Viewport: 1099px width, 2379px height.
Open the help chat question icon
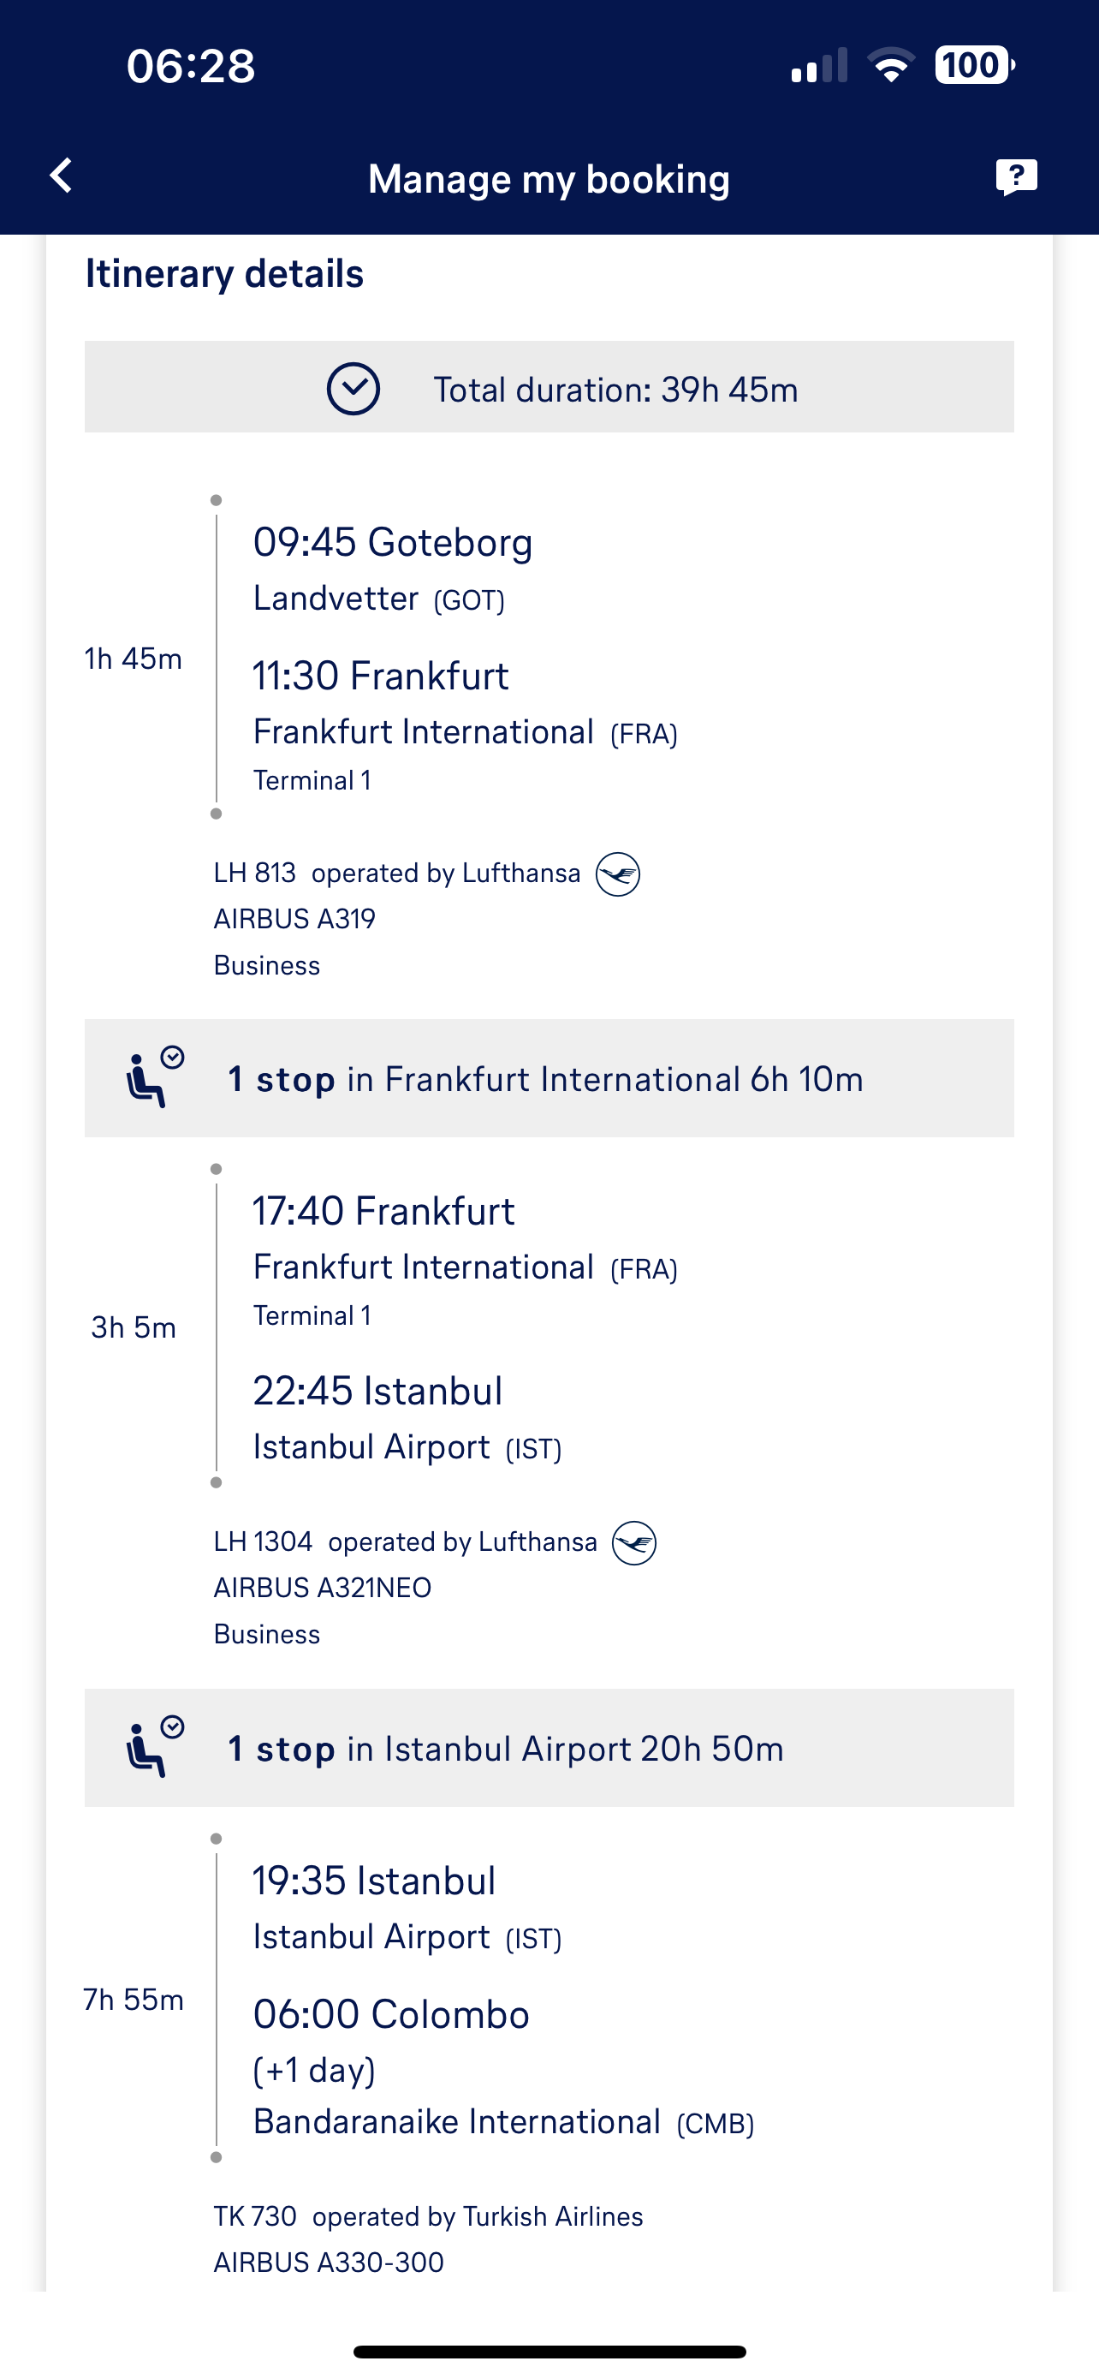coord(1016,176)
